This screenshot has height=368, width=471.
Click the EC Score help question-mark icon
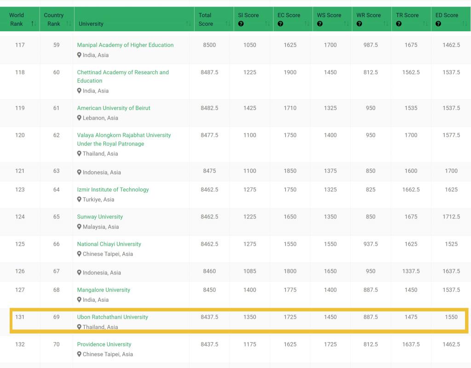pos(280,24)
